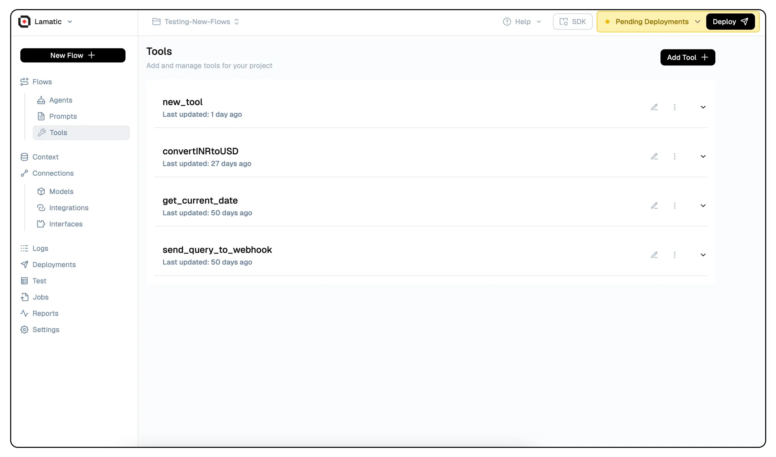Go to Agents in the sidebar
The width and height of the screenshot is (776, 457).
click(61, 100)
